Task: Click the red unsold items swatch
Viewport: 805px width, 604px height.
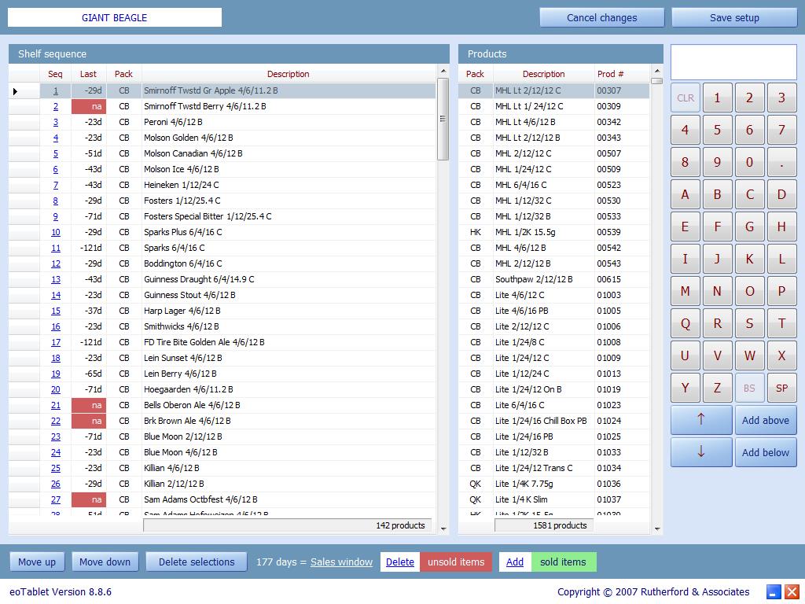Action: point(456,562)
